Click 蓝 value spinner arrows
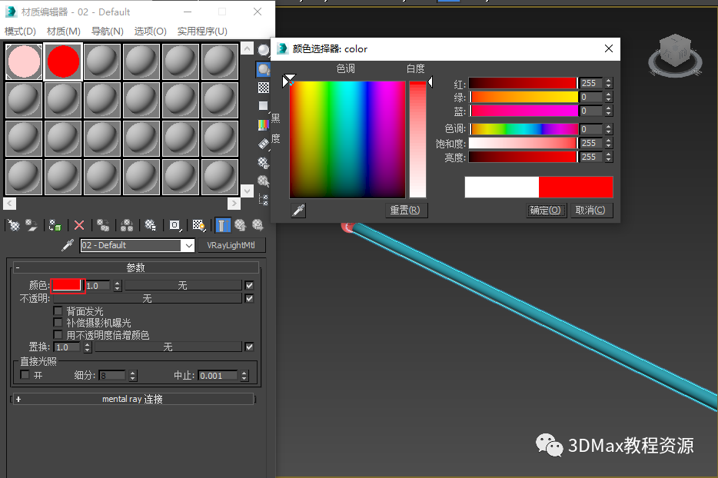 pyautogui.click(x=609, y=111)
